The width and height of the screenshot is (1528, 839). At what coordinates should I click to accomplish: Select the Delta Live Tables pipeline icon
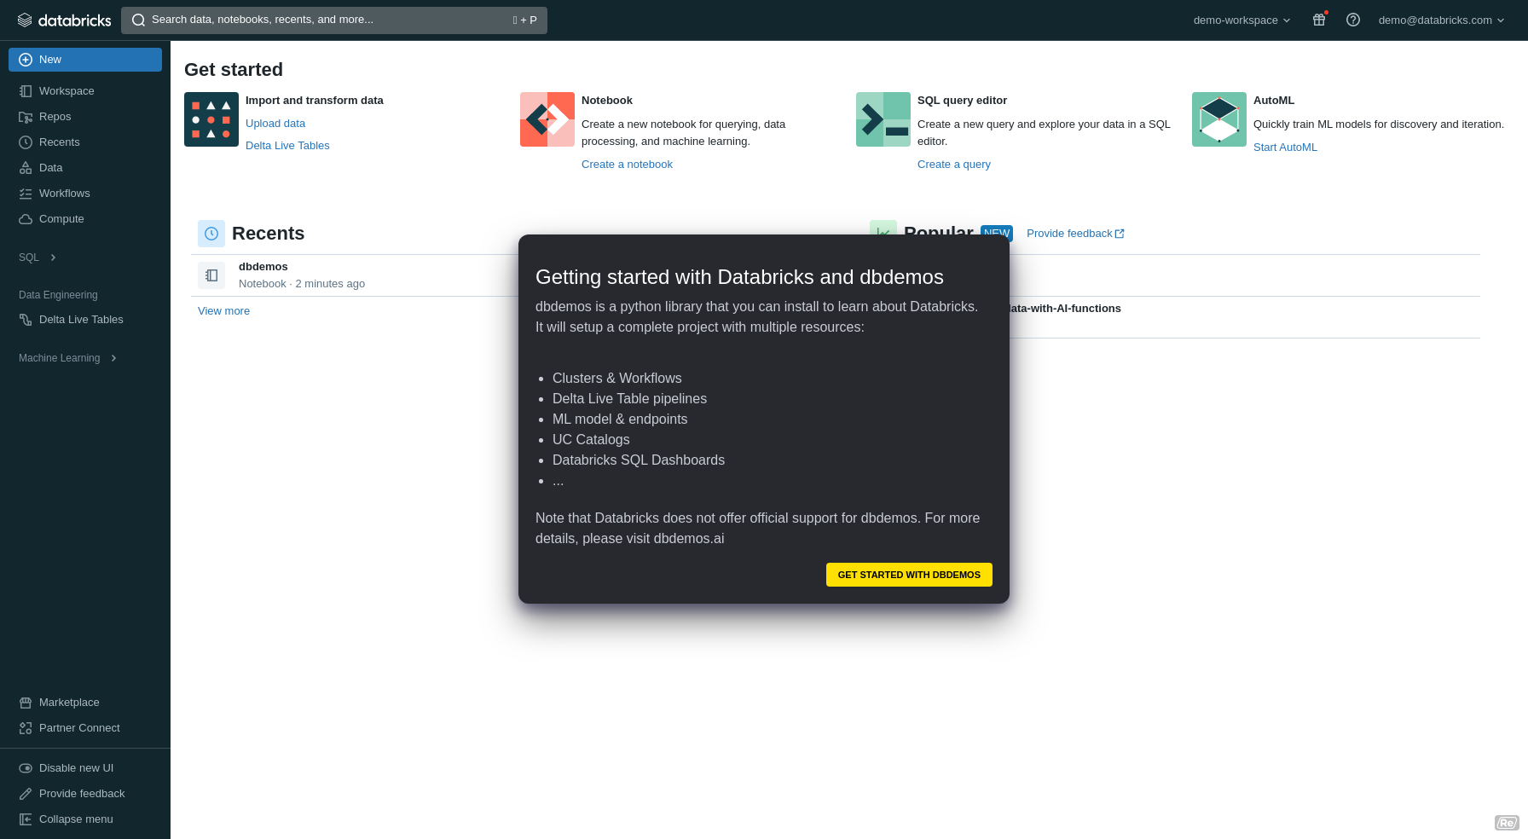click(26, 320)
